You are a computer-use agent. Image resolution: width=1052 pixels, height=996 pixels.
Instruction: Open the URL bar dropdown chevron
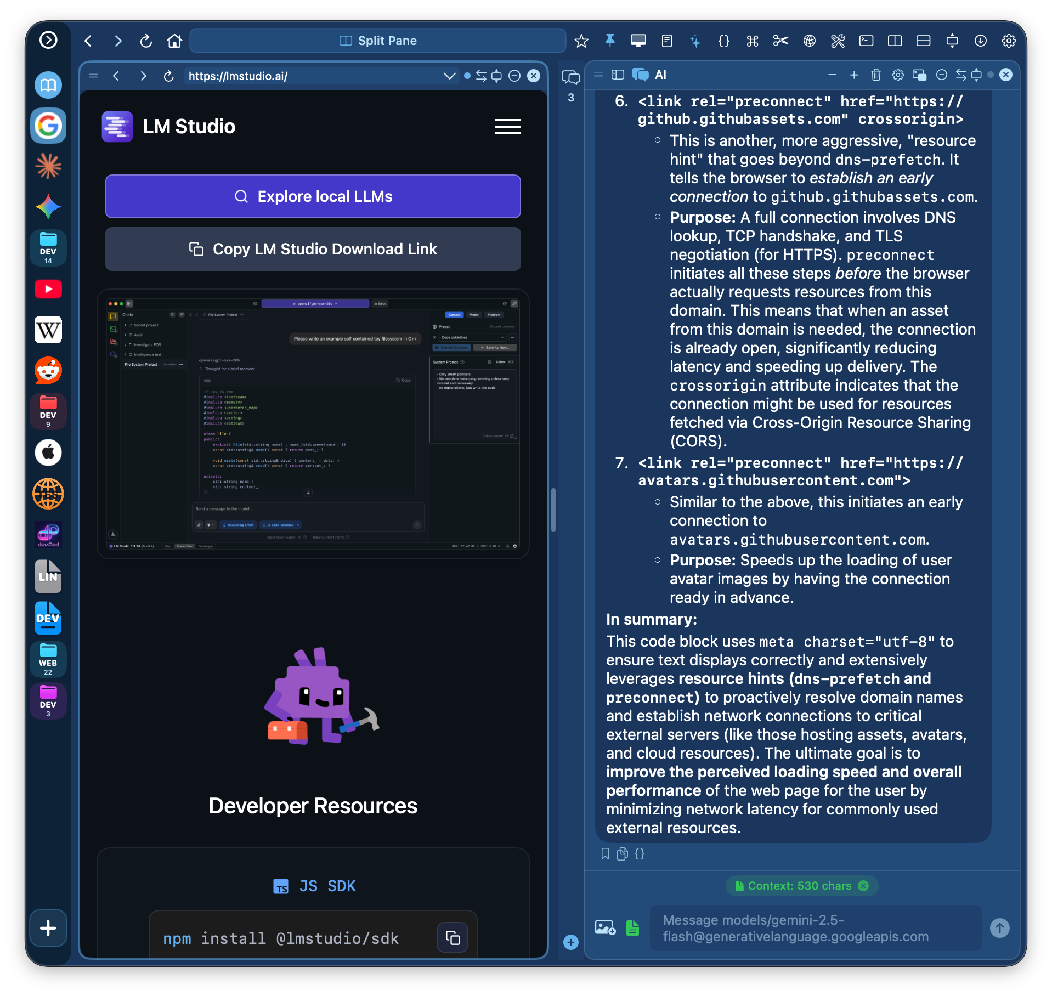pos(449,76)
